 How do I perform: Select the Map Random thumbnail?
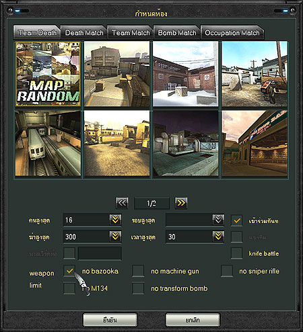tap(48, 74)
